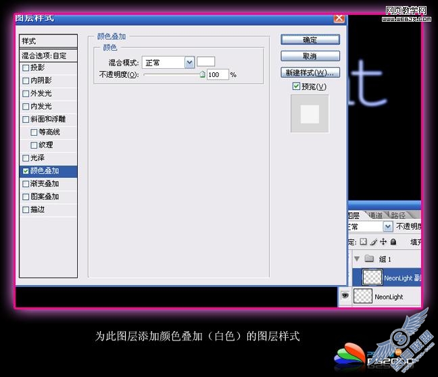Viewport: 438px width, 377px height.
Task: Click the lock position move icon
Action: [383, 242]
